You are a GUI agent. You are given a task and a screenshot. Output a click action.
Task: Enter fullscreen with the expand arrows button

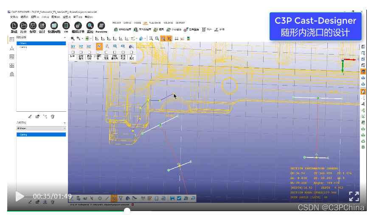(354, 196)
